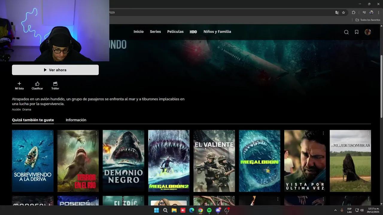Open the Chrome extensions puzzle icon
383x215 pixels.
click(353, 13)
